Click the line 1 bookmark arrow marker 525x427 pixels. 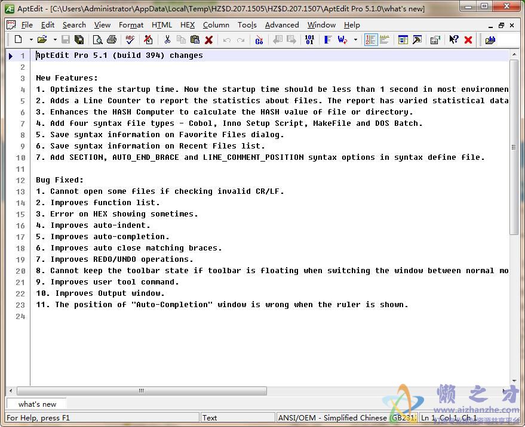tap(11, 56)
